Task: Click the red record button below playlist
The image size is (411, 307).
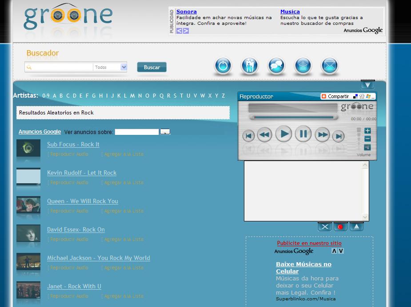Action: (x=340, y=227)
